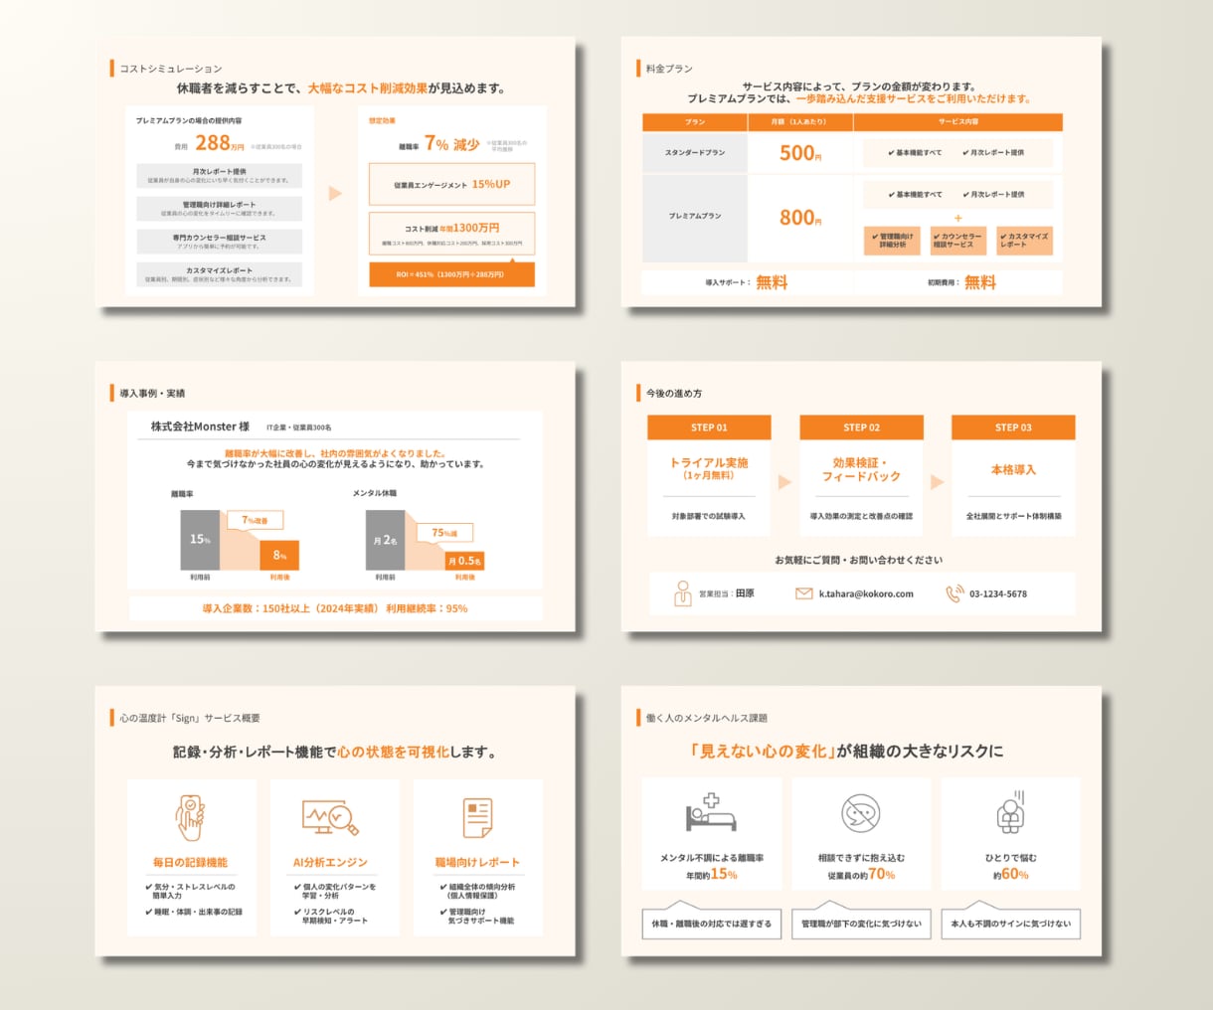This screenshot has width=1213, height=1010.
Task: Click the スタンダードプラン row label
Action: (x=695, y=153)
